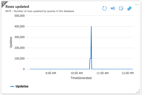This screenshot has height=95, width=142.
Task: Click the vertical Updates y-axis title
Action: point(11,42)
